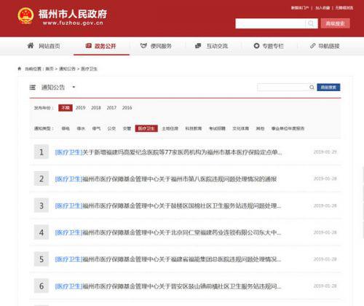
Task: Open notice 6 about 晋安区鼓山镇前横社区
Action: [x=182, y=286]
